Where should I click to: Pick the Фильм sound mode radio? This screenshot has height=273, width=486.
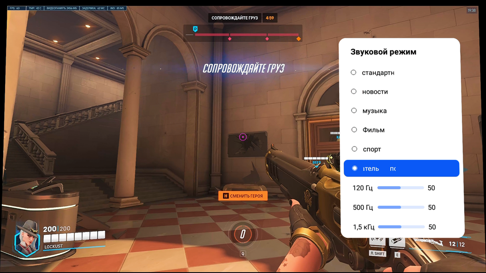(x=354, y=130)
